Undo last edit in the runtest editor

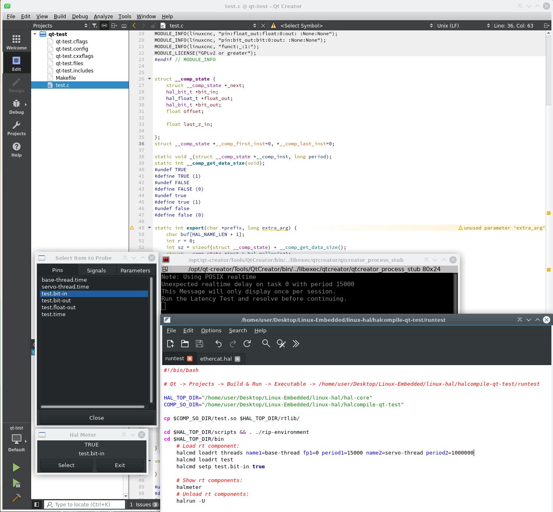point(218,344)
